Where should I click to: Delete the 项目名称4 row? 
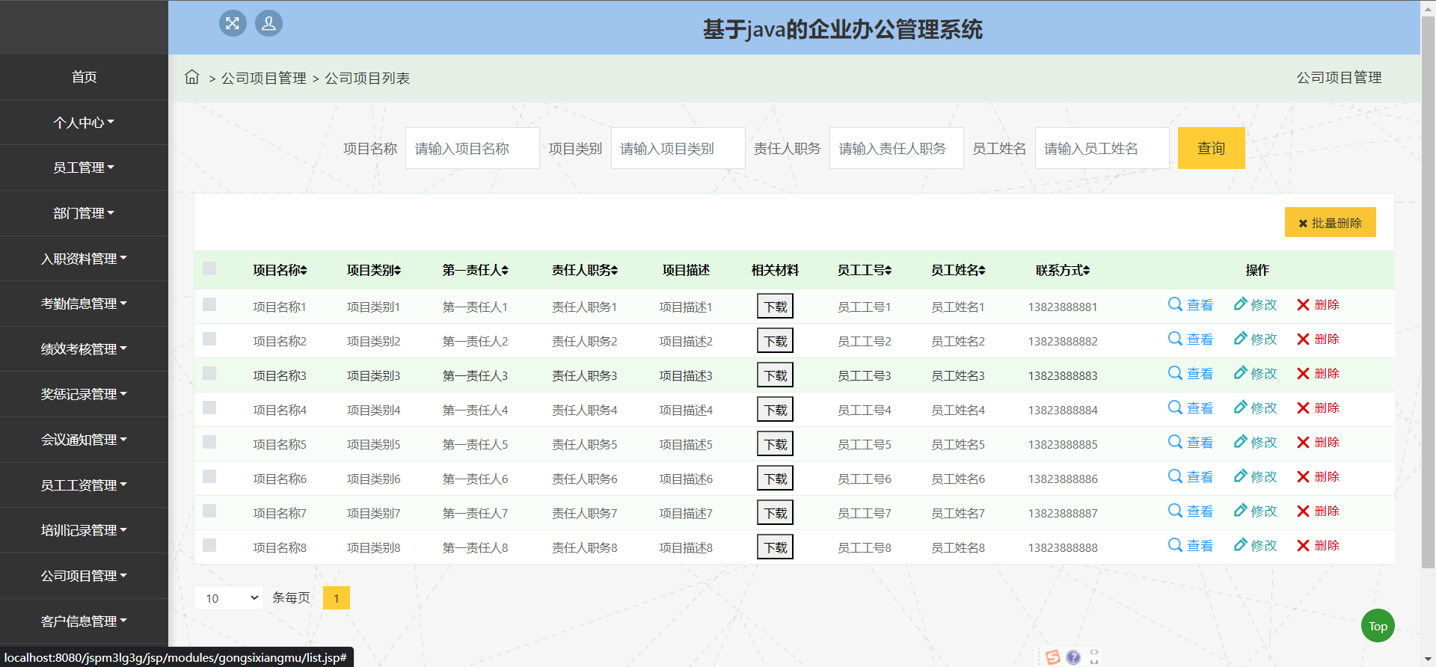pos(1318,408)
